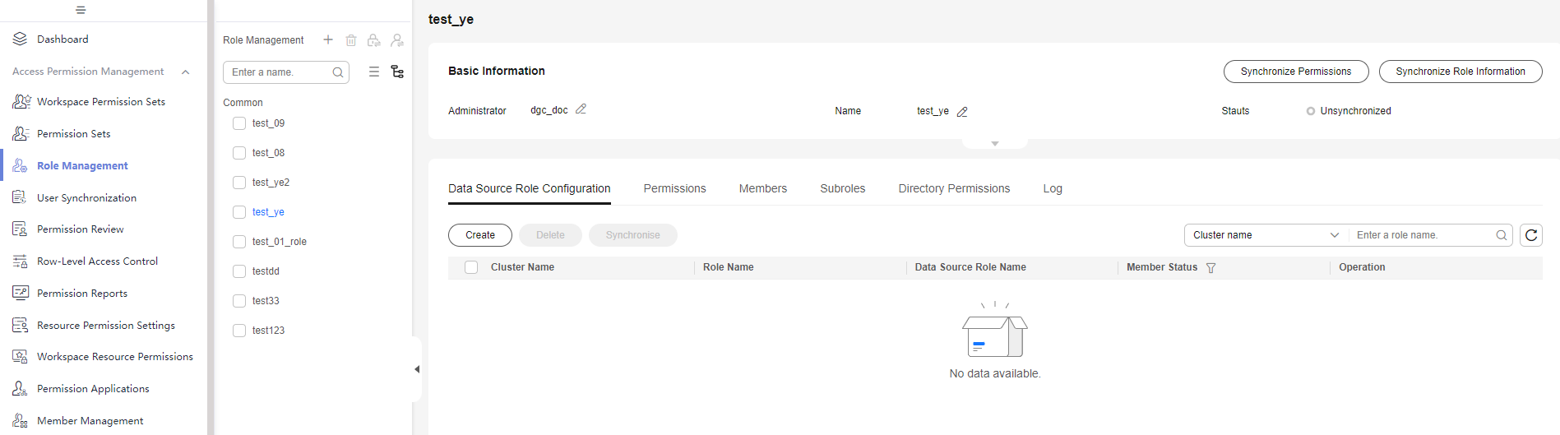Collapse Access Permission Management section

(186, 72)
